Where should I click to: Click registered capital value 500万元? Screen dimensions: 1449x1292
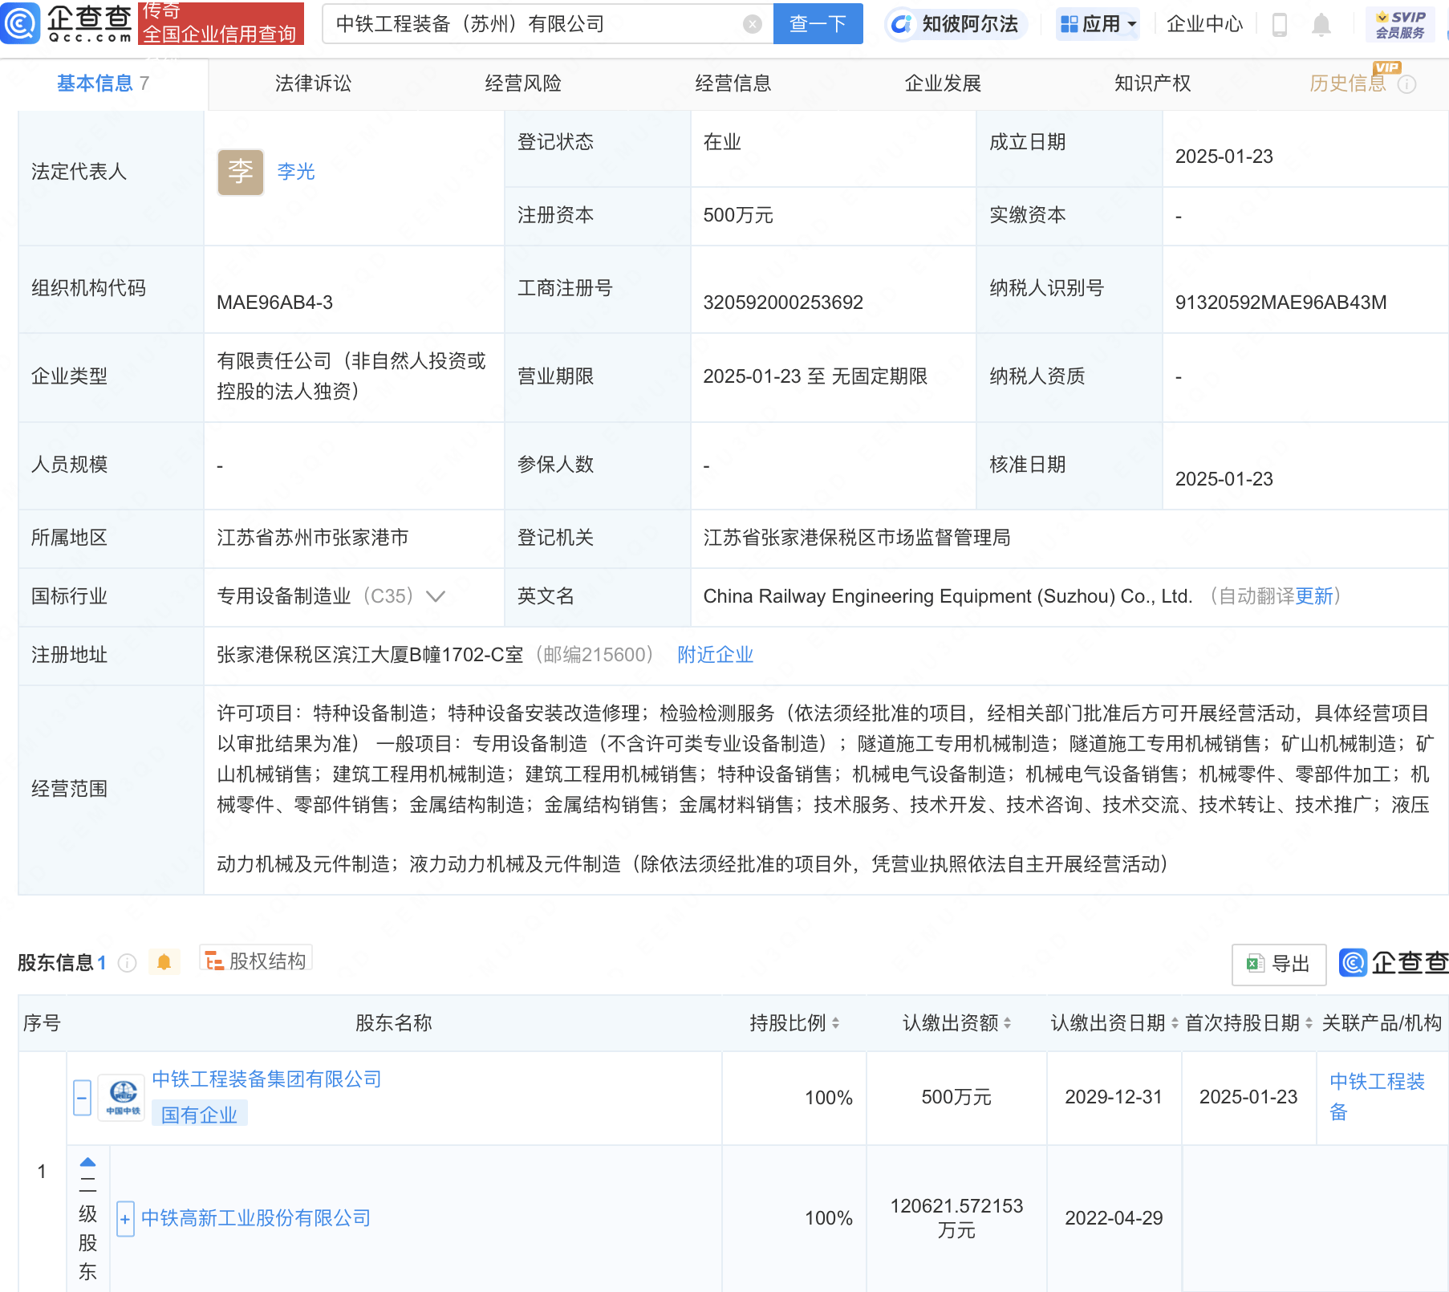tap(738, 215)
